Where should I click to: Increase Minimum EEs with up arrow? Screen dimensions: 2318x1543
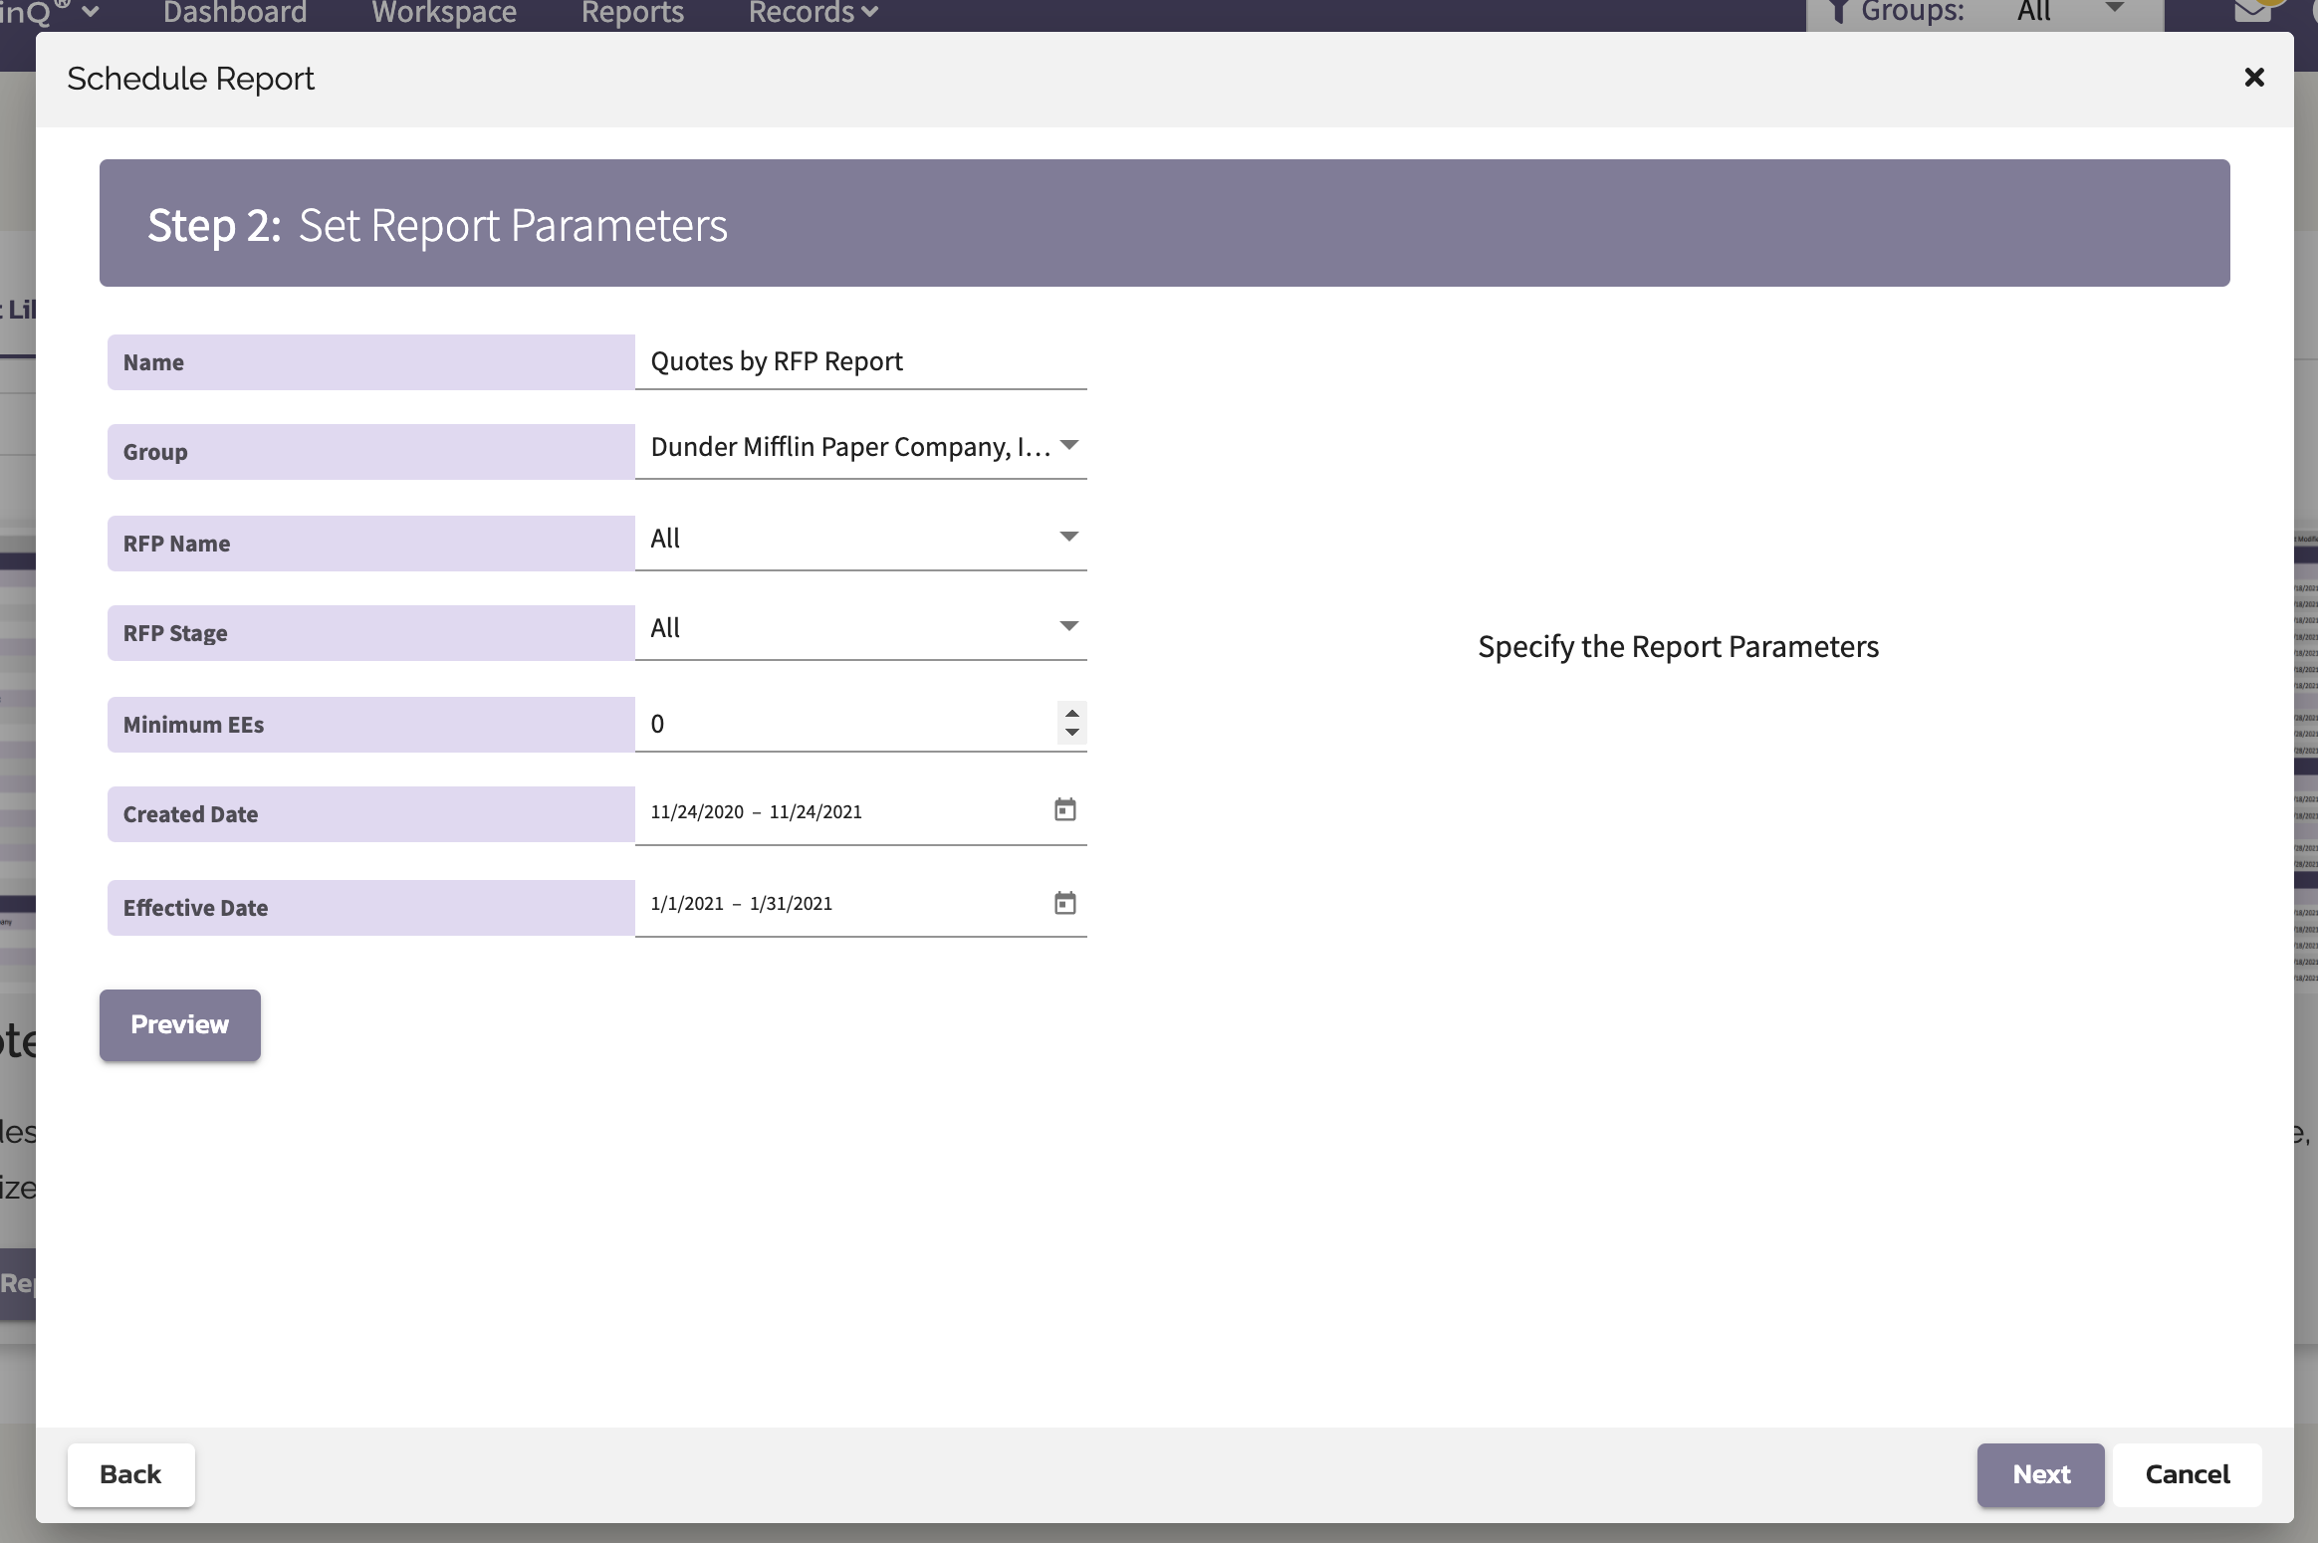click(1071, 713)
